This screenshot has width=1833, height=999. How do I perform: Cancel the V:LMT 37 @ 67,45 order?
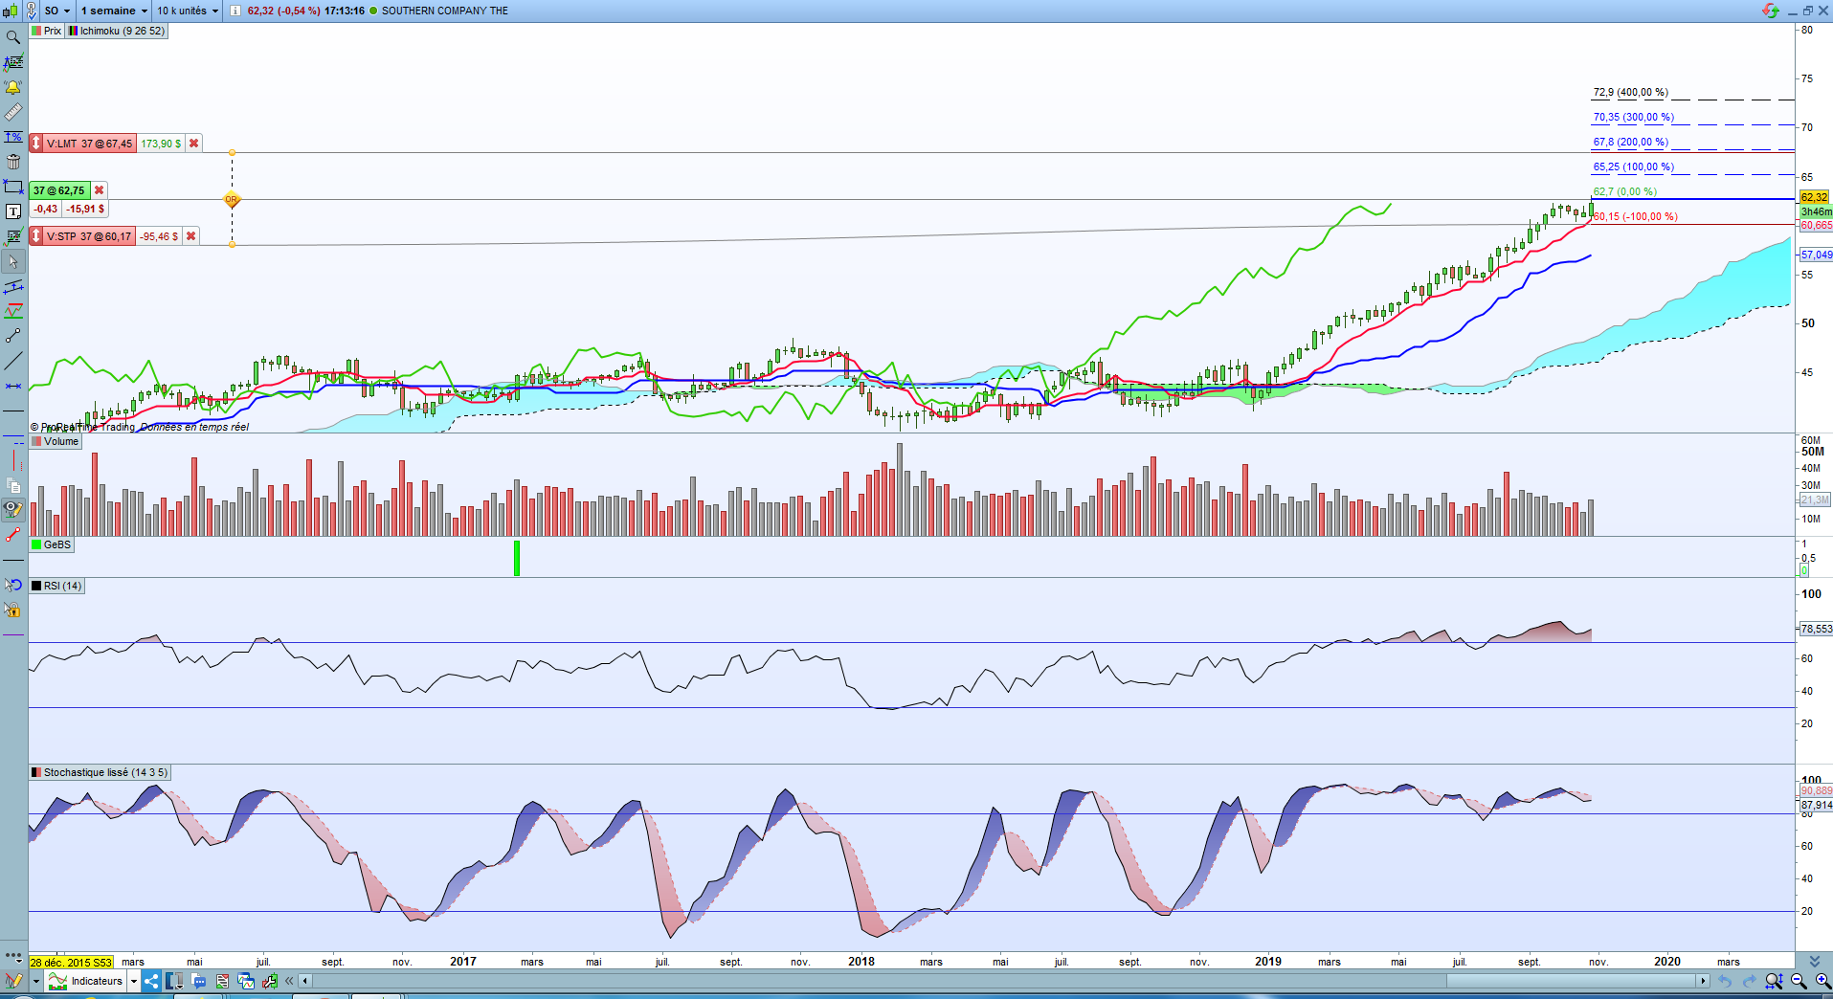(x=193, y=144)
